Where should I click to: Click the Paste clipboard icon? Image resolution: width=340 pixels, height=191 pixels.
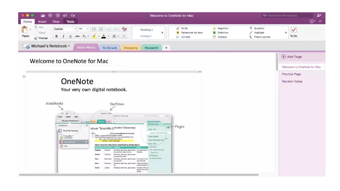[x=25, y=30]
